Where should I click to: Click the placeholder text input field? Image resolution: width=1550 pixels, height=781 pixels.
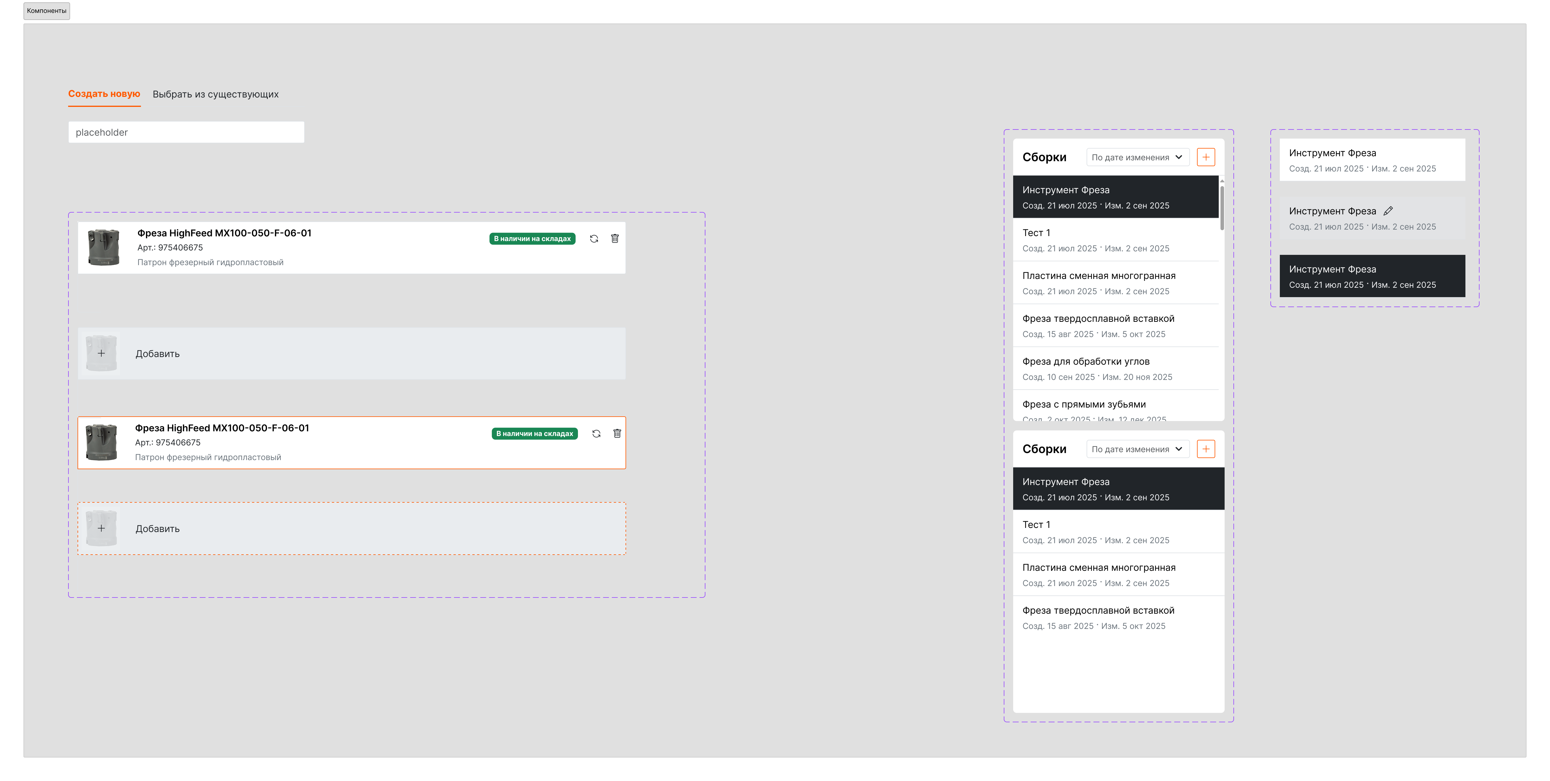pos(186,132)
